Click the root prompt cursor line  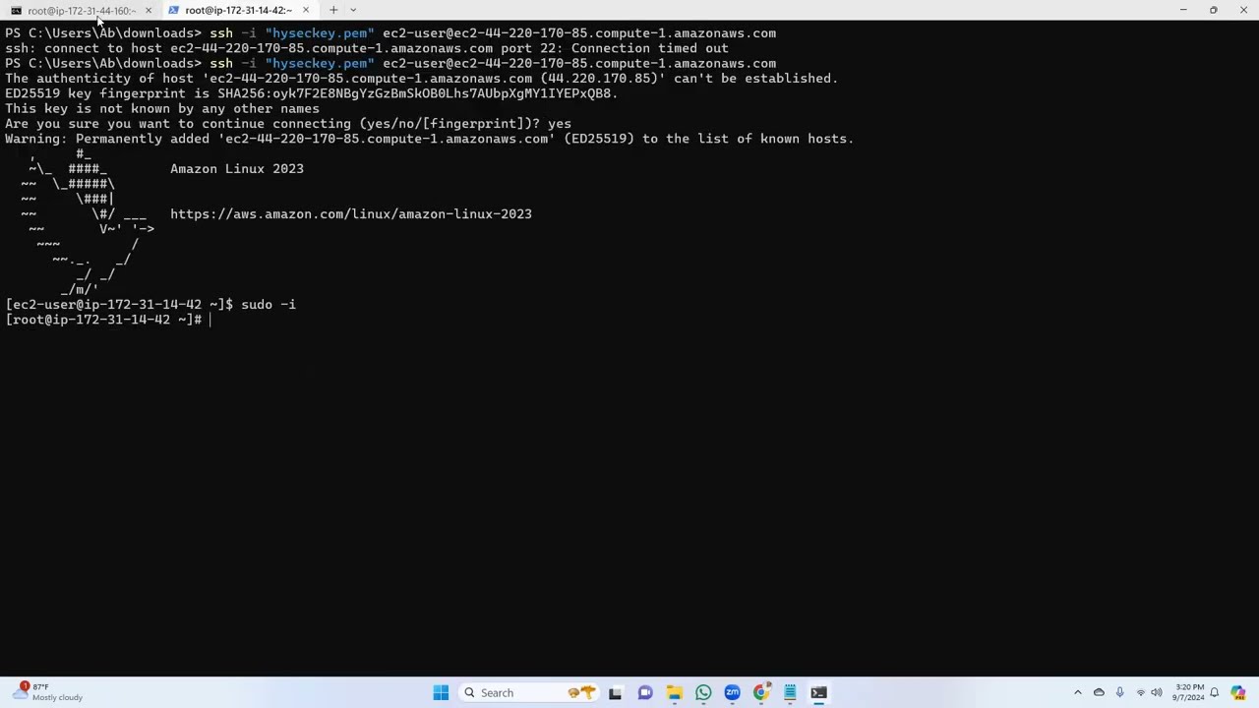pos(108,320)
